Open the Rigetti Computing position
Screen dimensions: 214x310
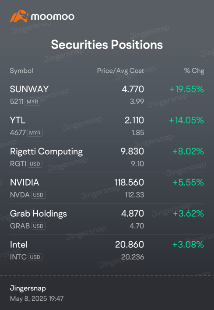(x=107, y=157)
